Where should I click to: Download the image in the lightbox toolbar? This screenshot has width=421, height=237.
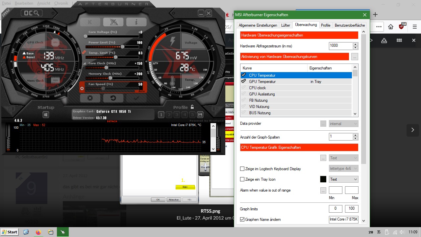[384, 40]
